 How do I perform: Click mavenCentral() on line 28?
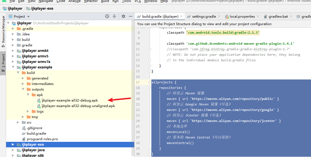click(180, 143)
